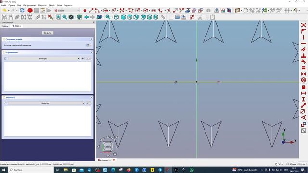The width and height of the screenshot is (308, 173).
Task: Toggle the elements filter checkbox
Action: coord(5,103)
